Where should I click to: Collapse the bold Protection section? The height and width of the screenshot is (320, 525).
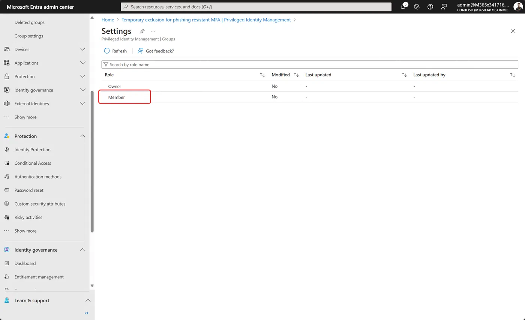83,136
